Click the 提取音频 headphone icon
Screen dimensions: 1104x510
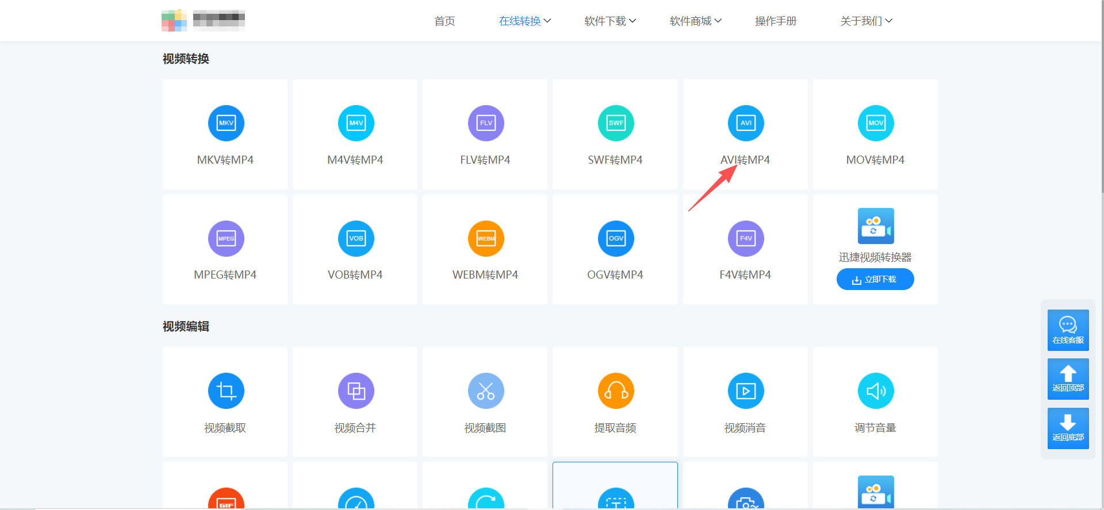[x=616, y=391]
